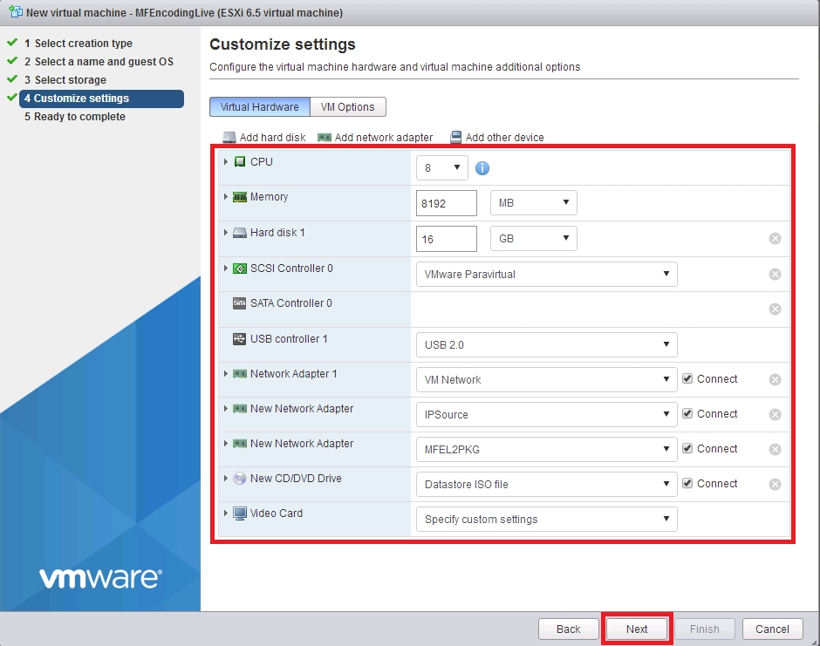820x646 pixels.
Task: Switch to the Virtual Hardware tab
Action: 260,106
